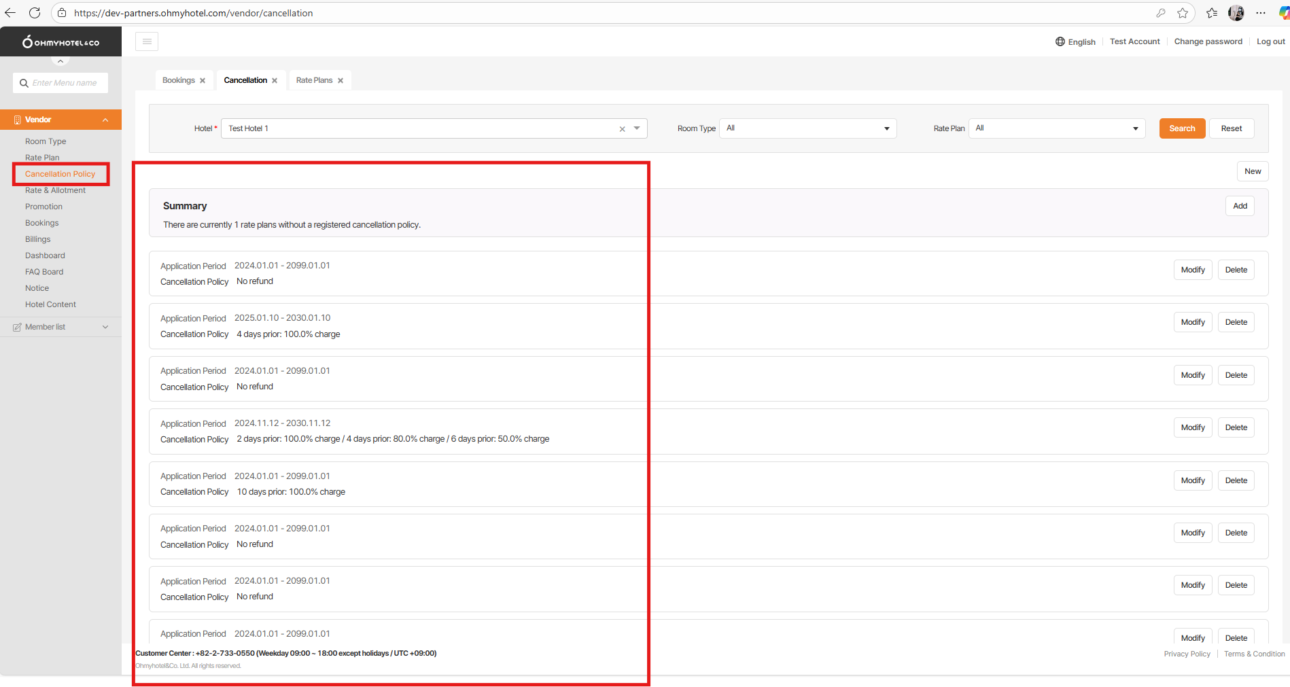
Task: Open the browser favorites list icon
Action: coord(1212,13)
